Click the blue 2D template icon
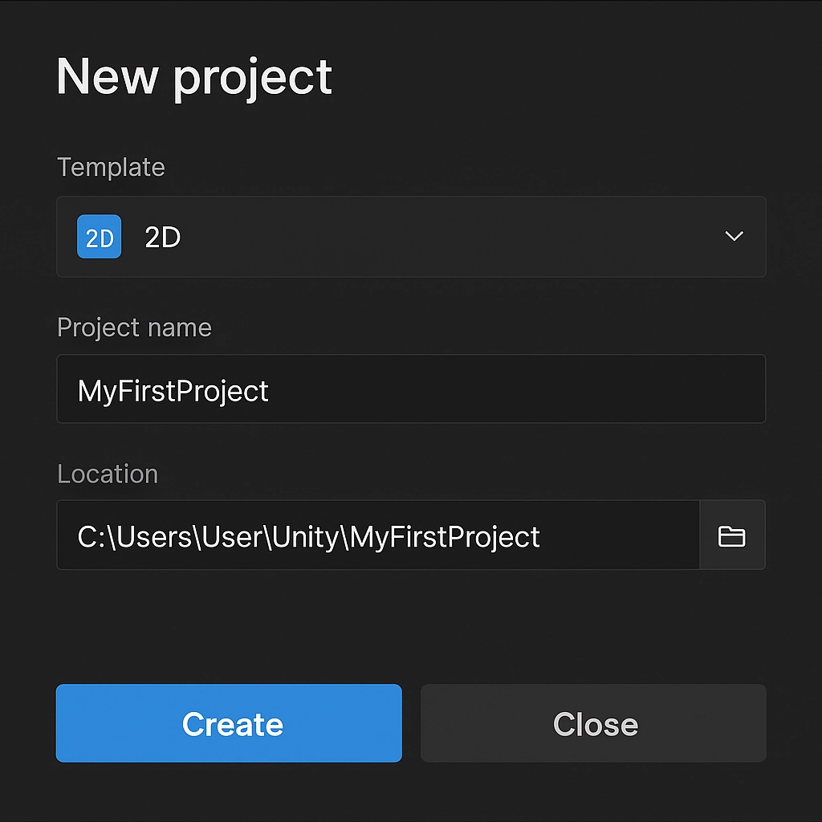The height and width of the screenshot is (822, 822). [x=99, y=237]
